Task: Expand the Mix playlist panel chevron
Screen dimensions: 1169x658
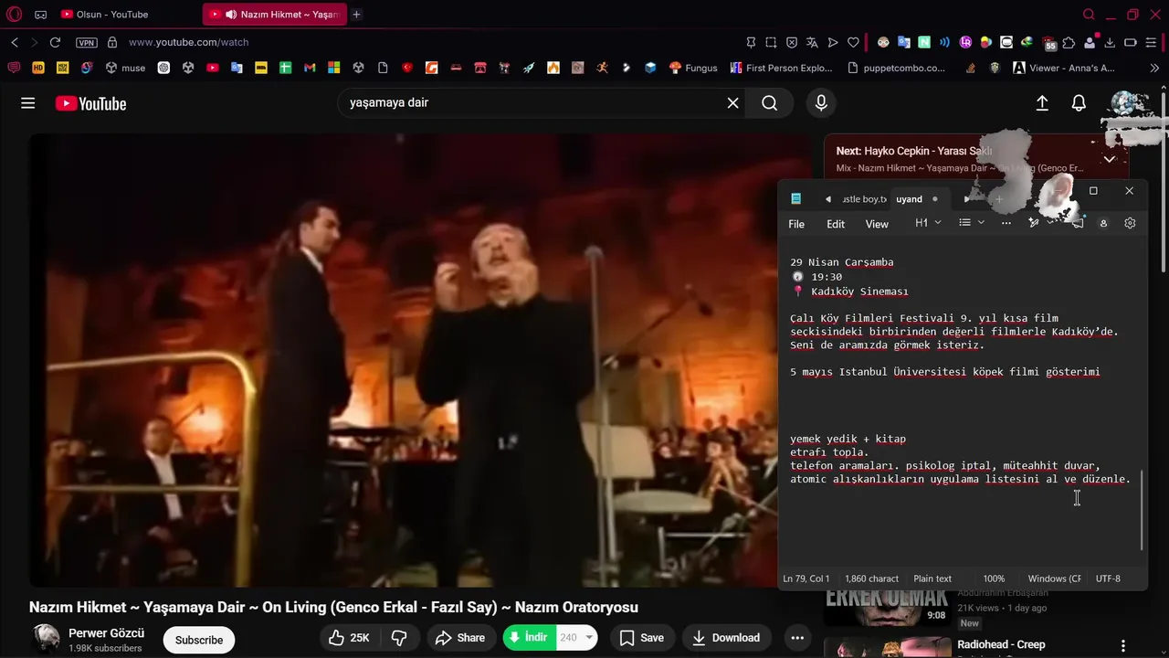Action: (x=1110, y=159)
